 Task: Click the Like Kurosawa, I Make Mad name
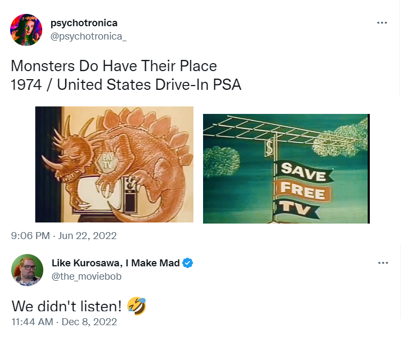(115, 263)
